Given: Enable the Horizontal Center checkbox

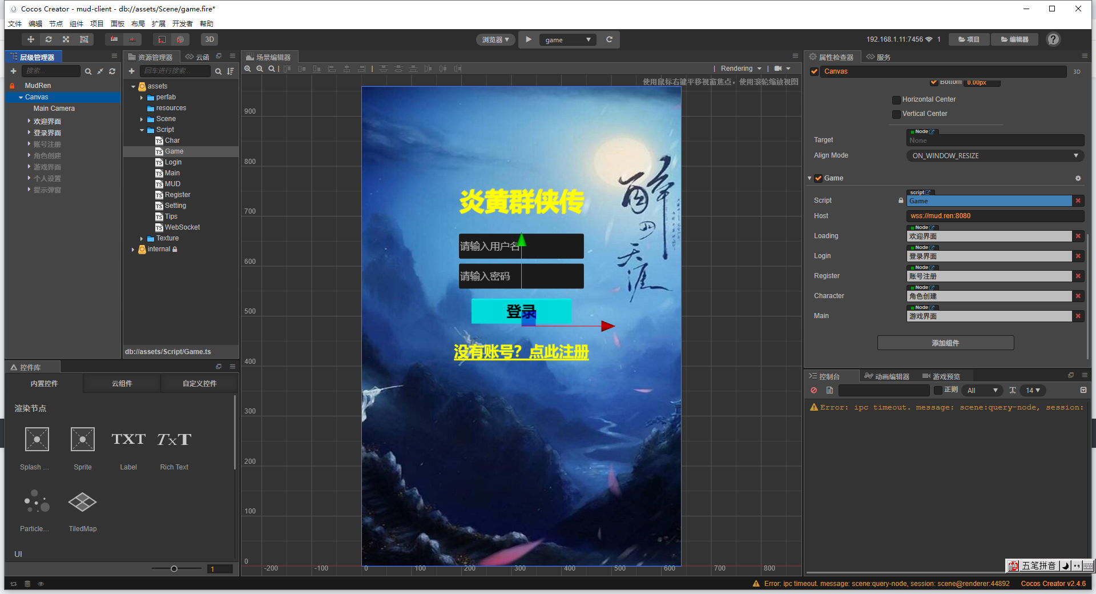Looking at the screenshot, I should pyautogui.click(x=896, y=99).
